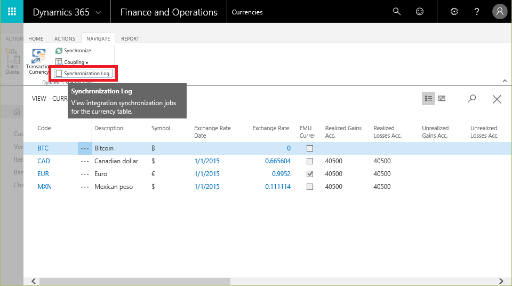Sort by Symbol column header

[x=161, y=128]
